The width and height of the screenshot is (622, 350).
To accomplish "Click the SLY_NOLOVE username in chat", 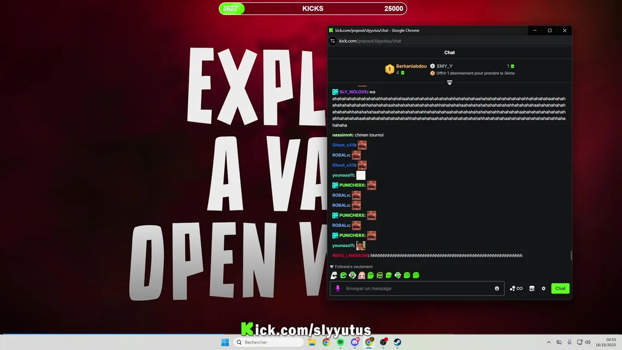I will coord(353,92).
